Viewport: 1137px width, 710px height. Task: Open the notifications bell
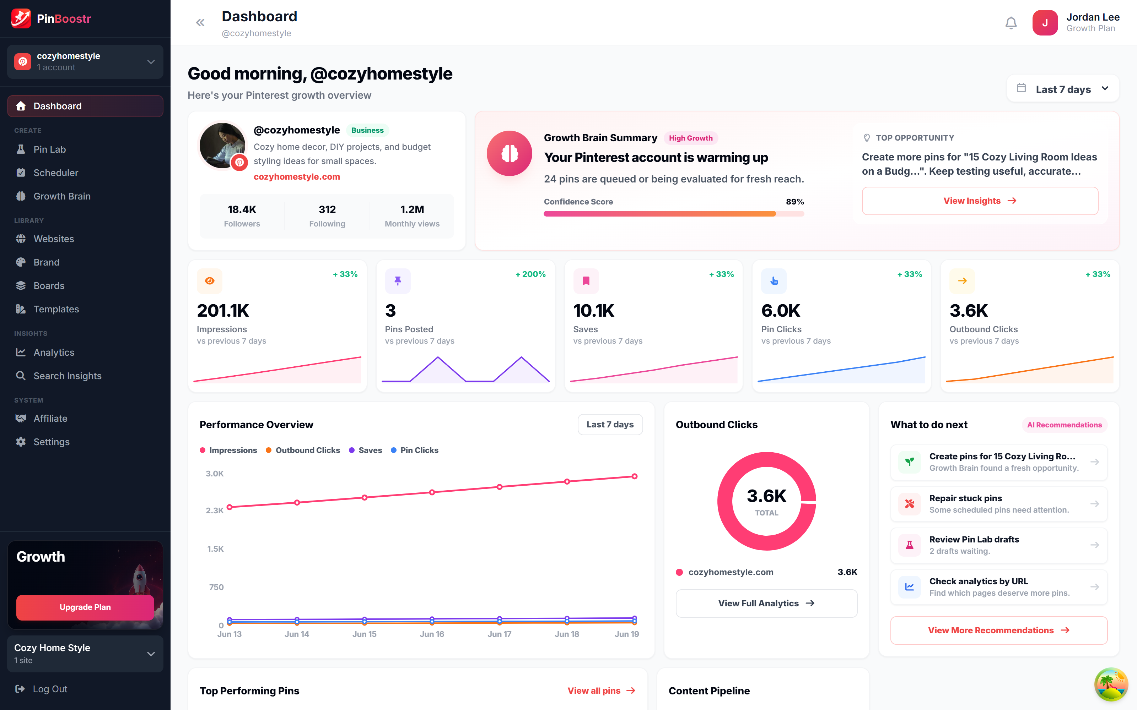tap(1011, 22)
